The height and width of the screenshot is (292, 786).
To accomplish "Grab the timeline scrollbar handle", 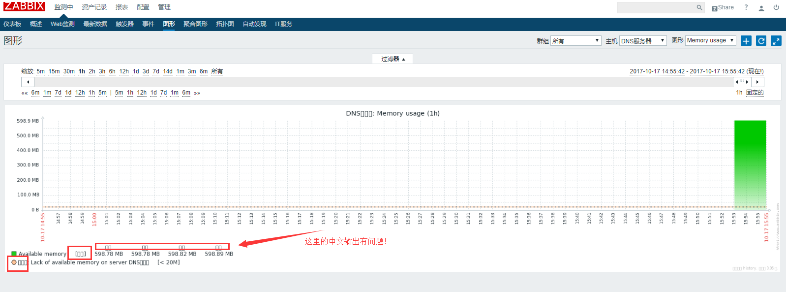I will (x=742, y=82).
